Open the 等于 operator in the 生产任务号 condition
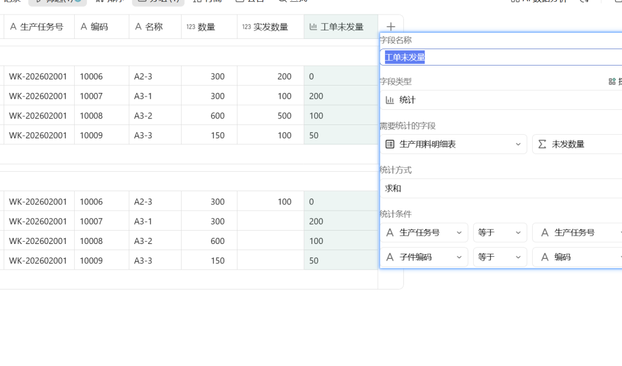 pos(500,232)
